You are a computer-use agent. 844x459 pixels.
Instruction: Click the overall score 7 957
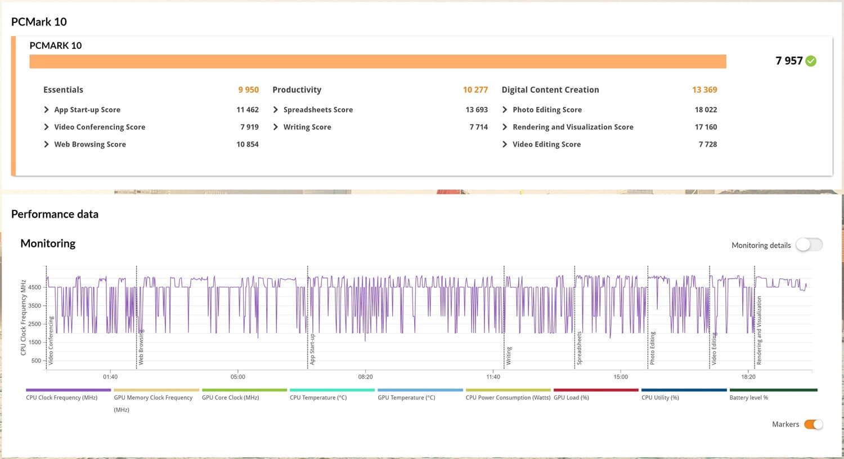click(x=789, y=61)
